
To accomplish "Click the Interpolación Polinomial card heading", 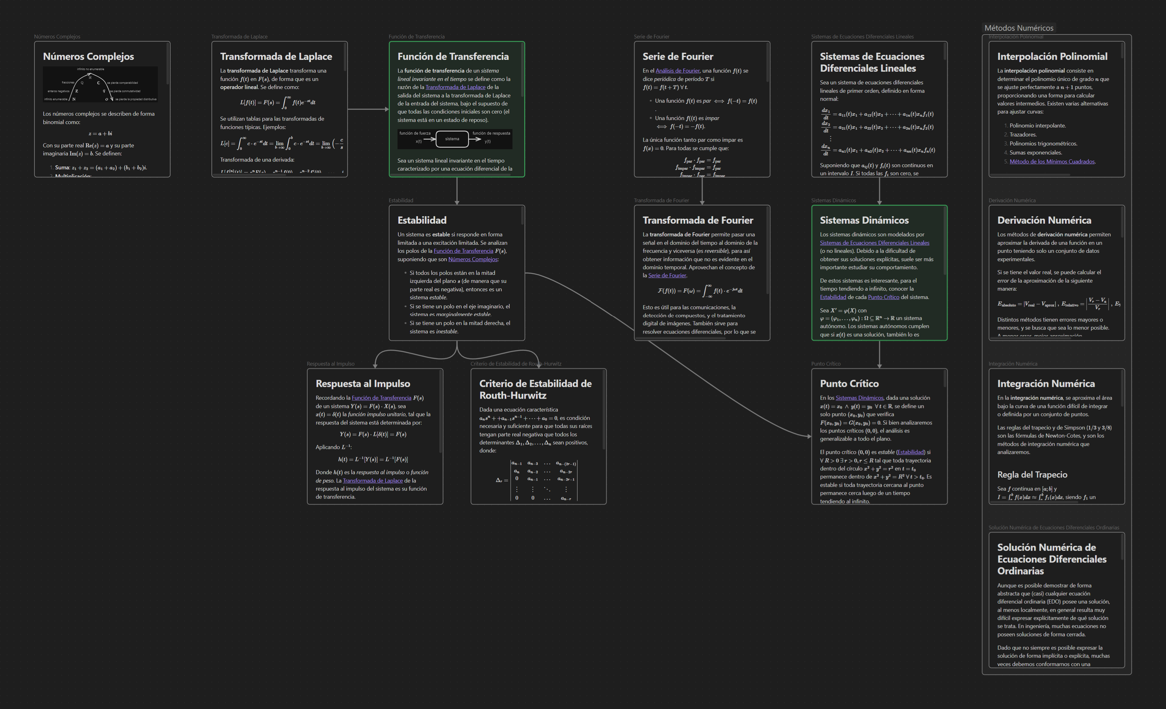I will tap(1052, 56).
